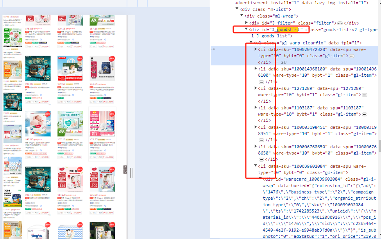This screenshot has height=239, width=381.
Task: Click cart icon on ¥99.18 product
Action: tap(72, 46)
